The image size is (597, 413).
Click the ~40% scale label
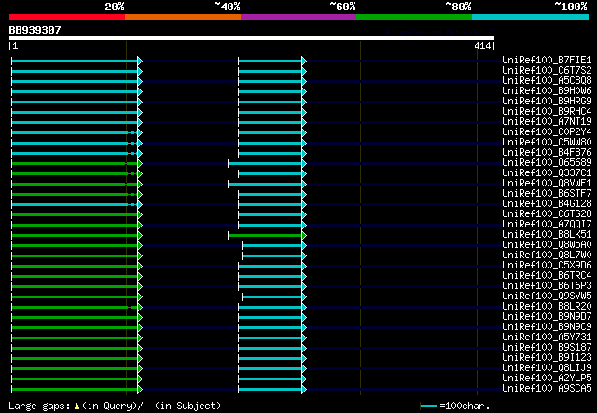point(227,7)
